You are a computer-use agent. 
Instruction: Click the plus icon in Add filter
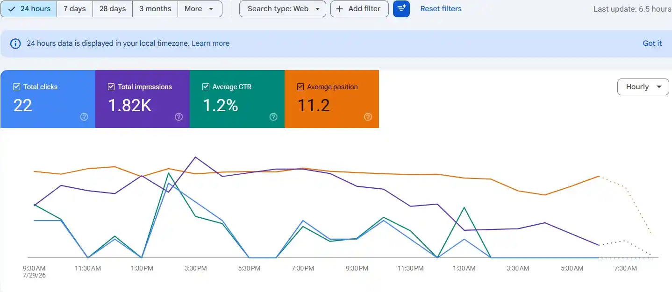coord(340,9)
